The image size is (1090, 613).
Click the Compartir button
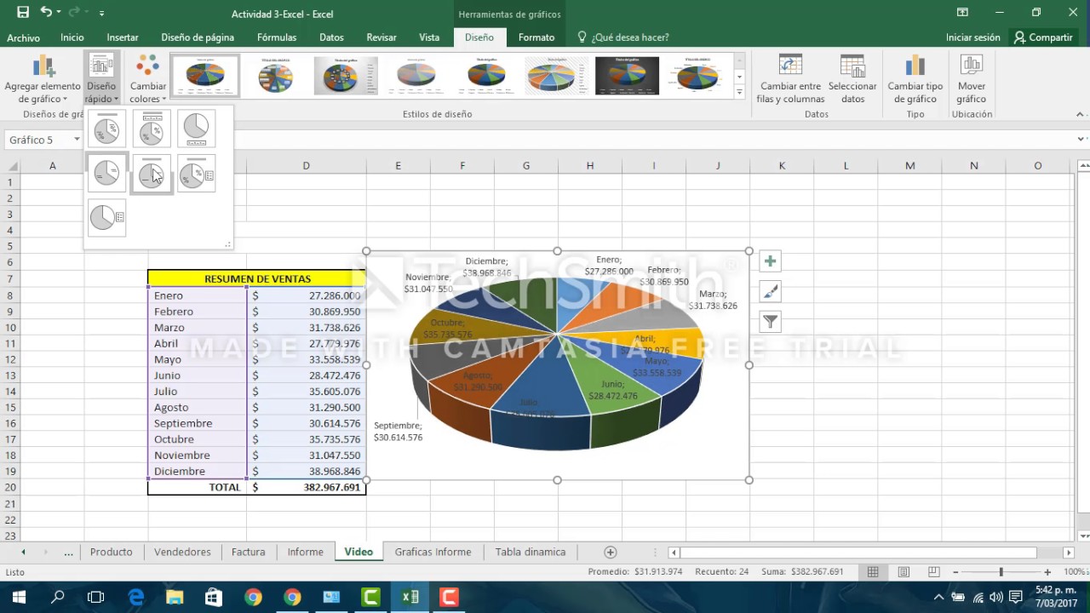(x=1043, y=37)
